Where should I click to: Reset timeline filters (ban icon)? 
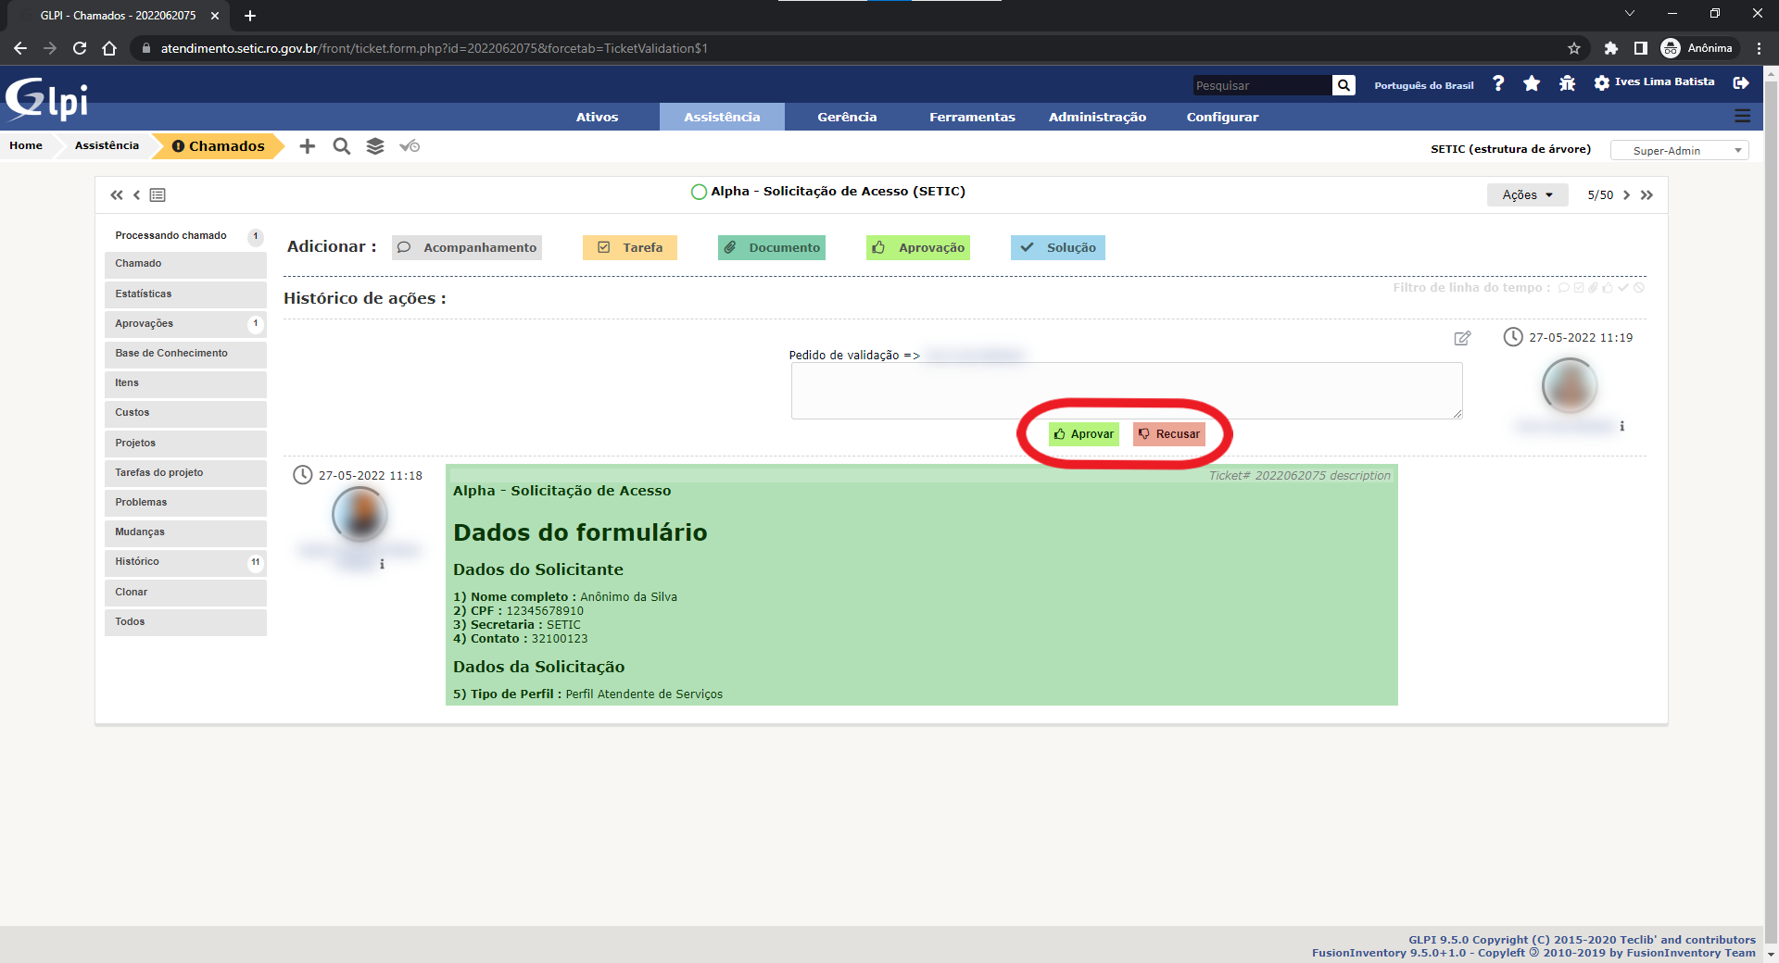1639,288
